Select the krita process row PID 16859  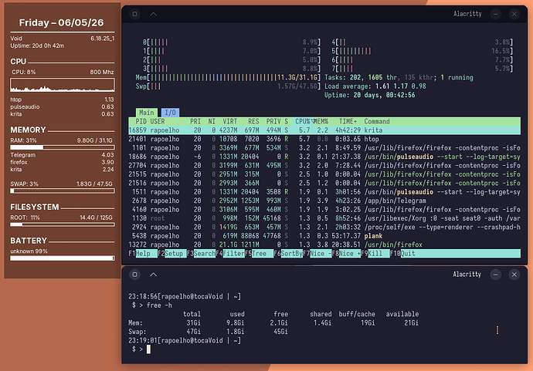pos(324,130)
